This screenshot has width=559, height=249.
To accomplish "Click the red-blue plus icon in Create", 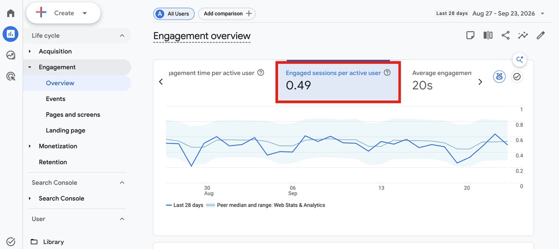I will (42, 13).
